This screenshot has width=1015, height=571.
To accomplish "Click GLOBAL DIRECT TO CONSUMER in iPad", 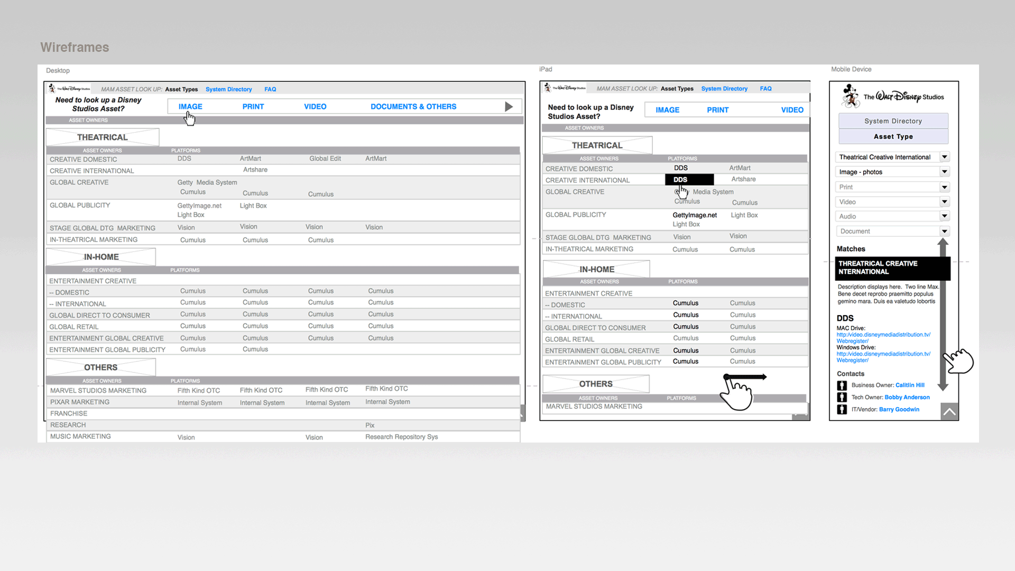I will tap(595, 328).
